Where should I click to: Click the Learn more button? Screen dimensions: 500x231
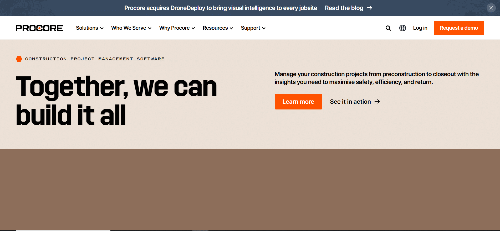pos(298,102)
